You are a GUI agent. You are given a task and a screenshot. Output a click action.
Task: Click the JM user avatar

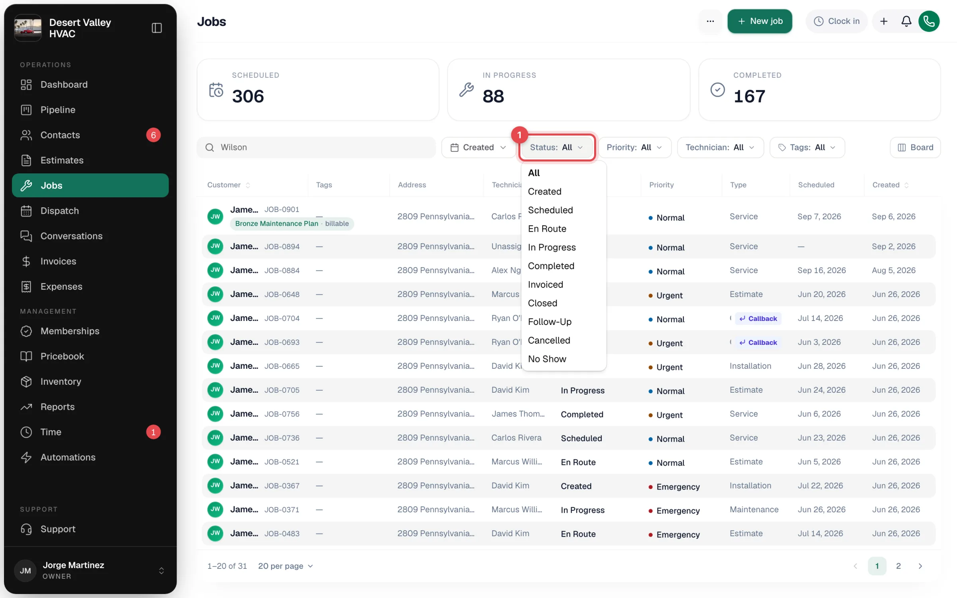tap(25, 570)
